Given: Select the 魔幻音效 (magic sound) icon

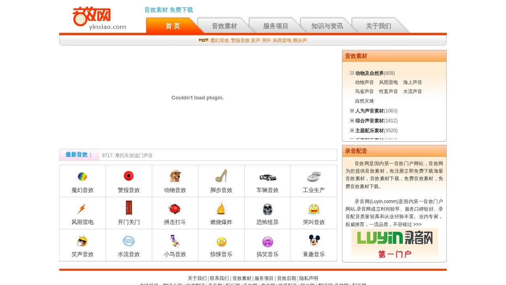Looking at the screenshot, I should tap(82, 177).
